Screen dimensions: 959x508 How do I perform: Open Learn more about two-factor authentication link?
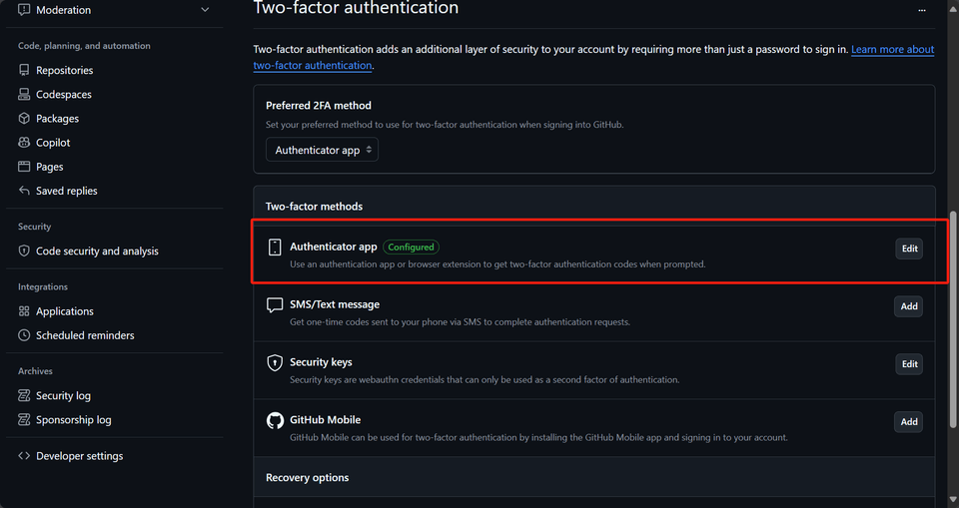pyautogui.click(x=892, y=50)
